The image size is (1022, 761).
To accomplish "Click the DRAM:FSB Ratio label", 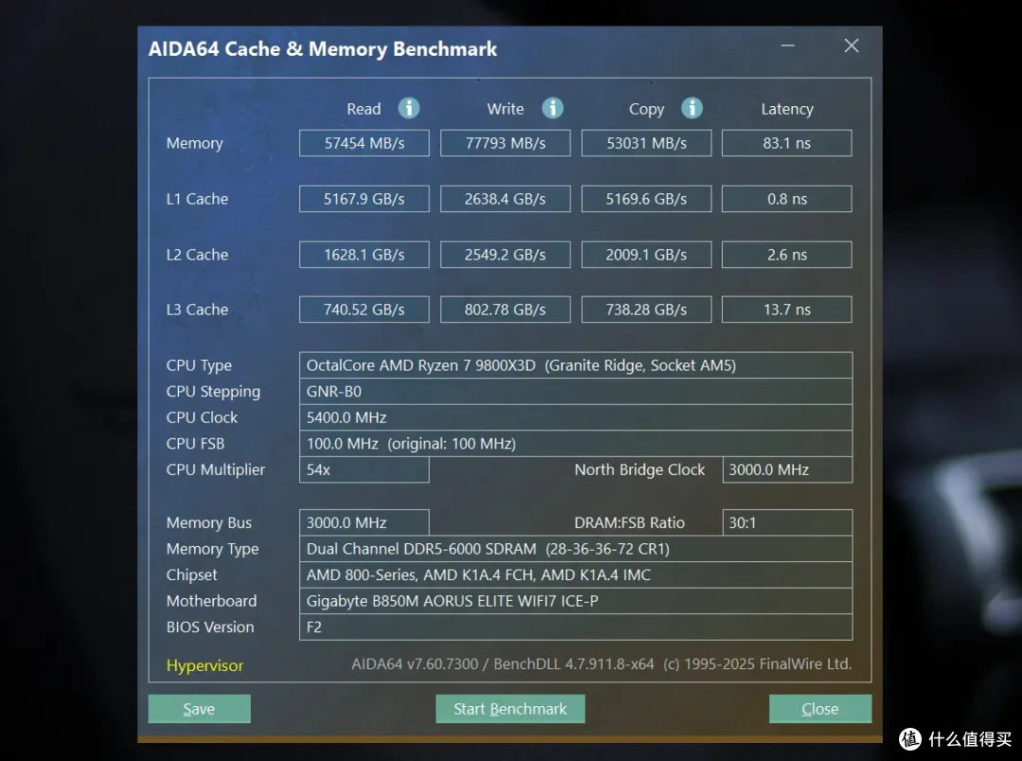I will (x=629, y=523).
